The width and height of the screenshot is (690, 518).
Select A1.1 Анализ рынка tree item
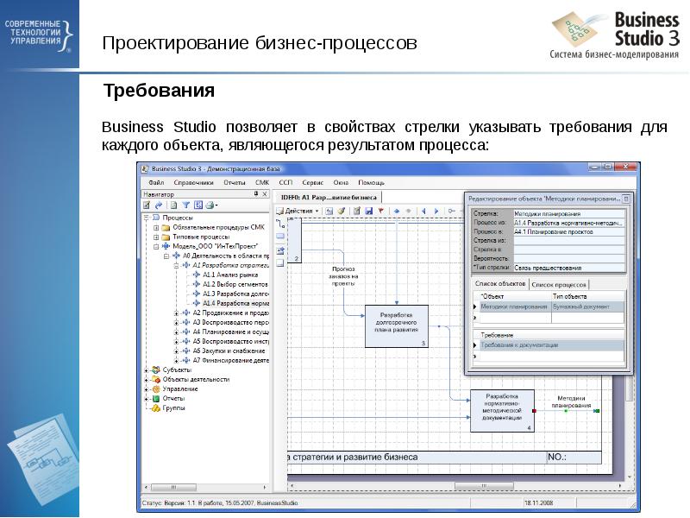click(230, 275)
